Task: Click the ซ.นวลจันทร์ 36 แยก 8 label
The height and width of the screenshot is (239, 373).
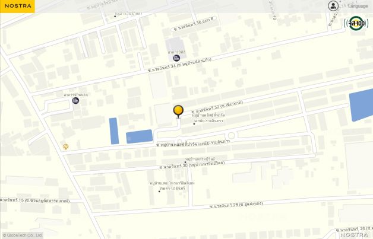Action: 195,24
